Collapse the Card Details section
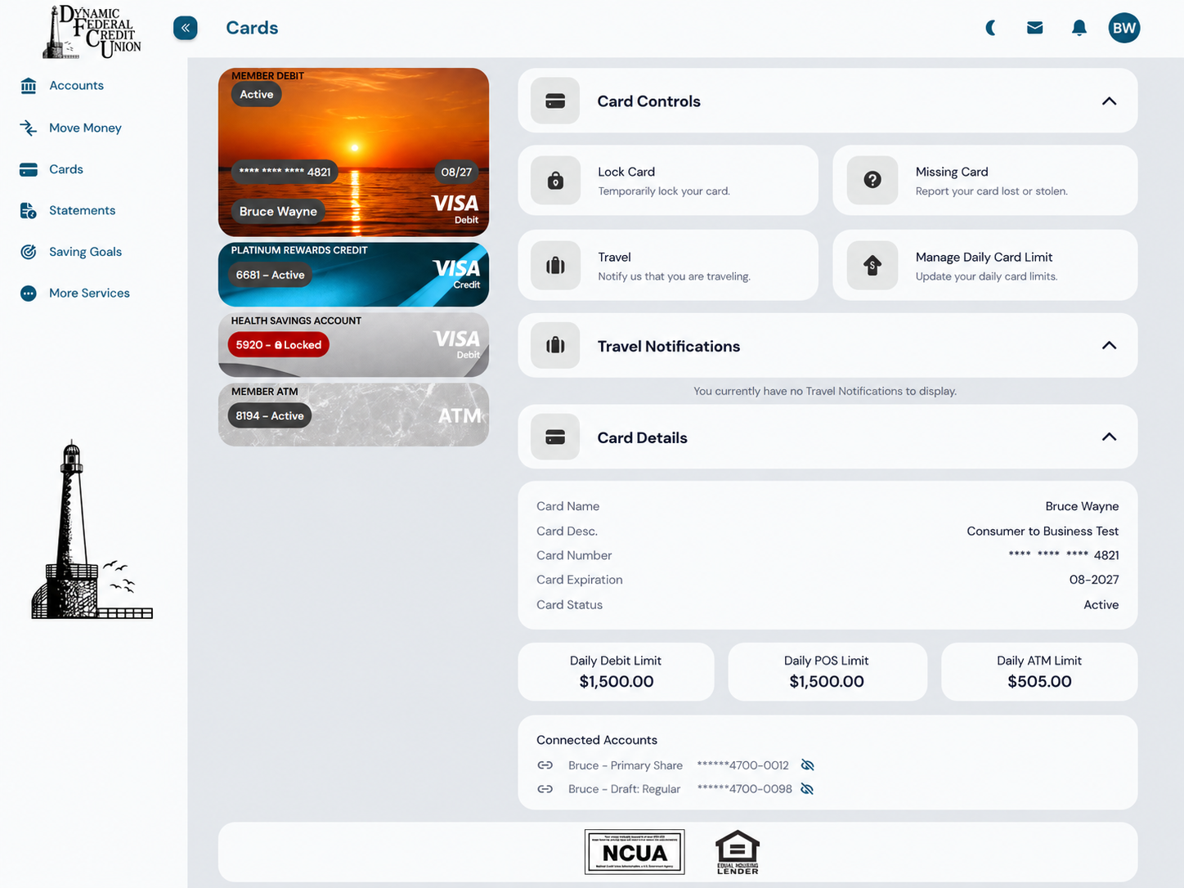 (1109, 437)
